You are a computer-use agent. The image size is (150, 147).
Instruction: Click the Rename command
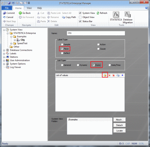point(53,17)
